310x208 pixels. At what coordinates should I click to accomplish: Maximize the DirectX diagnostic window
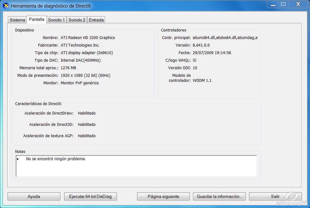pos(283,4)
